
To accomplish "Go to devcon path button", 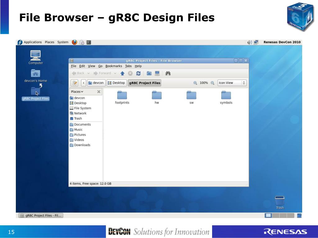I will tap(96, 83).
